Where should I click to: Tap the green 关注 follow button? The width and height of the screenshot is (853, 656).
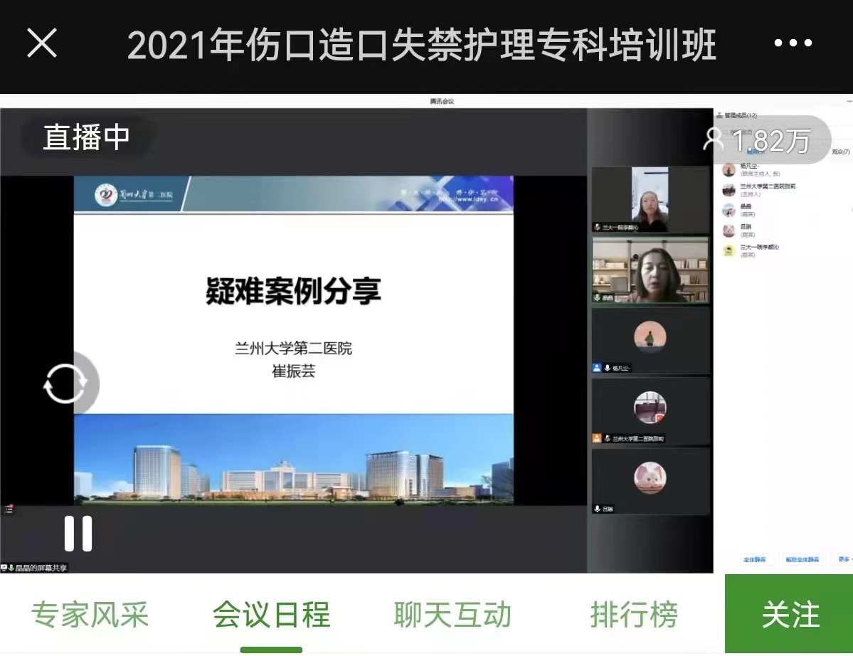point(789,613)
